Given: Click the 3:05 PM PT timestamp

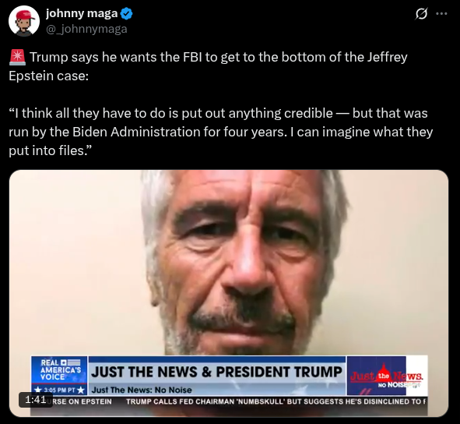Looking at the screenshot, I should (x=60, y=390).
